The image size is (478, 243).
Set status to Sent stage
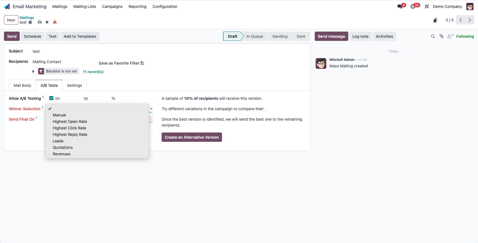pyautogui.click(x=301, y=36)
